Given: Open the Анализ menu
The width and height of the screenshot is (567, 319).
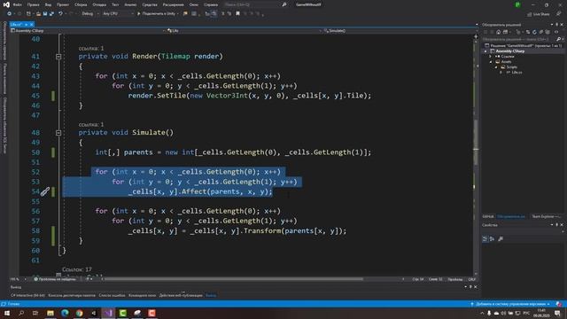Looking at the screenshot, I should click(x=130, y=4).
